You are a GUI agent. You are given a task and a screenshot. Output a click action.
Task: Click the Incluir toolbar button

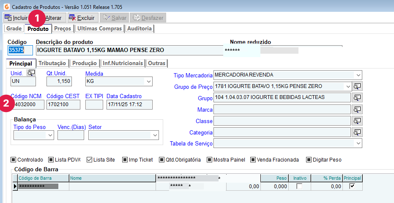point(16,18)
